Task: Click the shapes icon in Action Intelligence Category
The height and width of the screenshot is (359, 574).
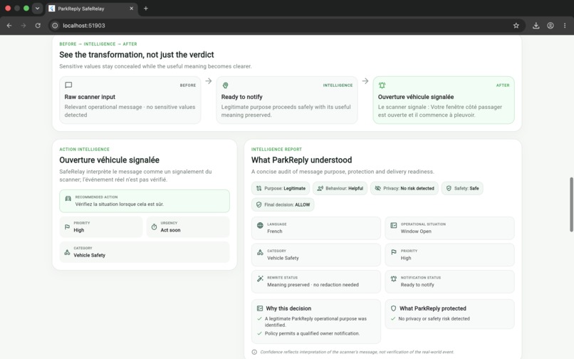Action: tap(67, 252)
